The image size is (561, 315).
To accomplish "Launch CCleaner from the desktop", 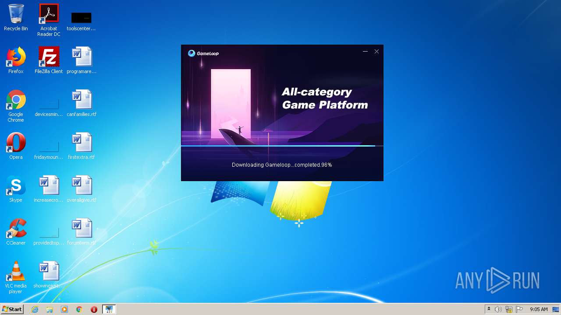I will (x=16, y=232).
